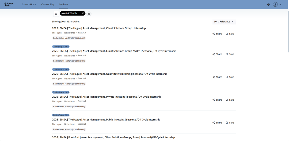The height and width of the screenshot is (141, 289).
Task: Open 2026 Hague Quantitative Investing listing
Action: point(110,74)
